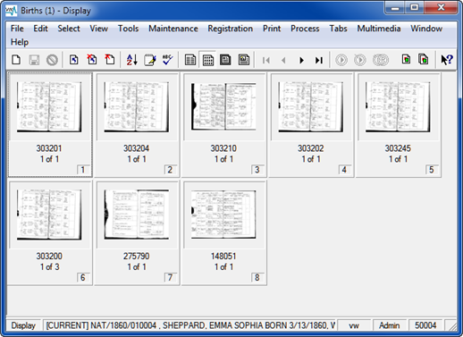The image size is (463, 337).
Task: Open the Edit menu
Action: coord(40,29)
